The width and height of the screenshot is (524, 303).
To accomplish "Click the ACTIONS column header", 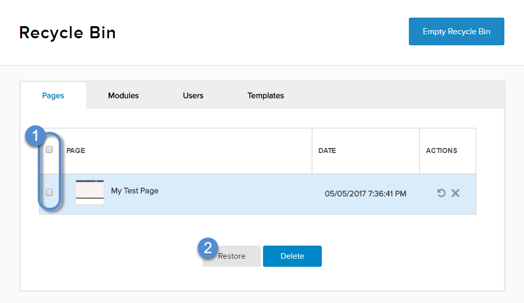I will point(442,150).
